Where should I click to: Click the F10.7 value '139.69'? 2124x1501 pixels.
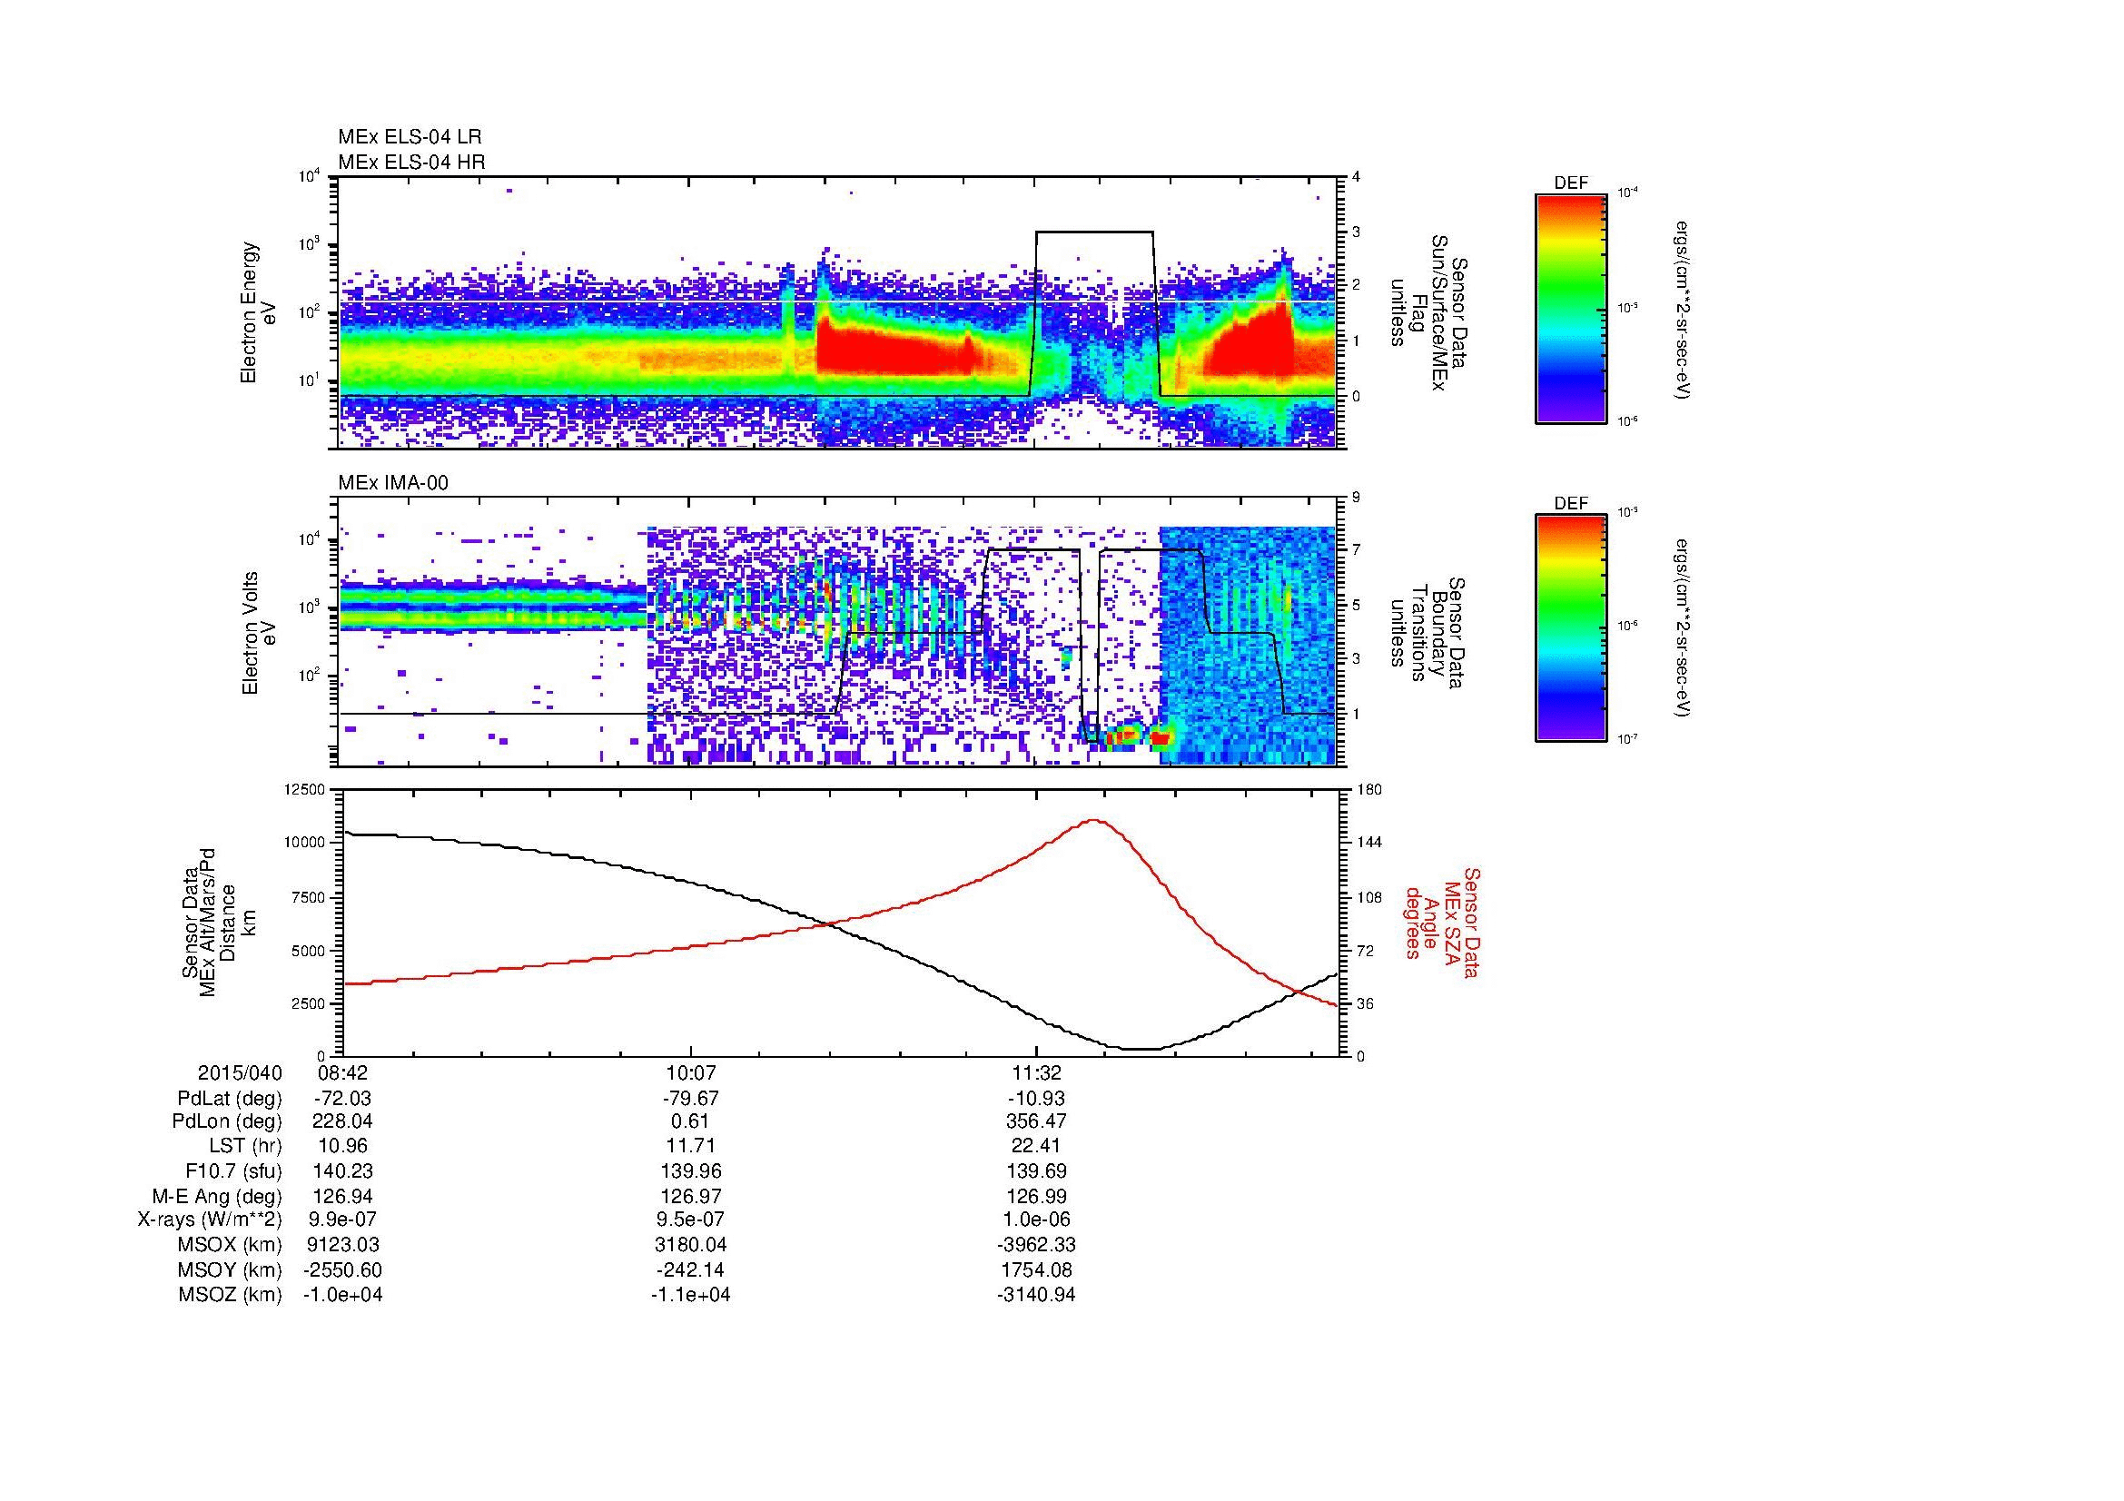(x=1036, y=1170)
